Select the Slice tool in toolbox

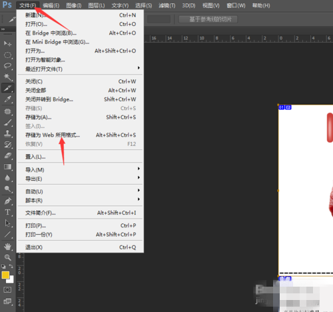pos(7,88)
